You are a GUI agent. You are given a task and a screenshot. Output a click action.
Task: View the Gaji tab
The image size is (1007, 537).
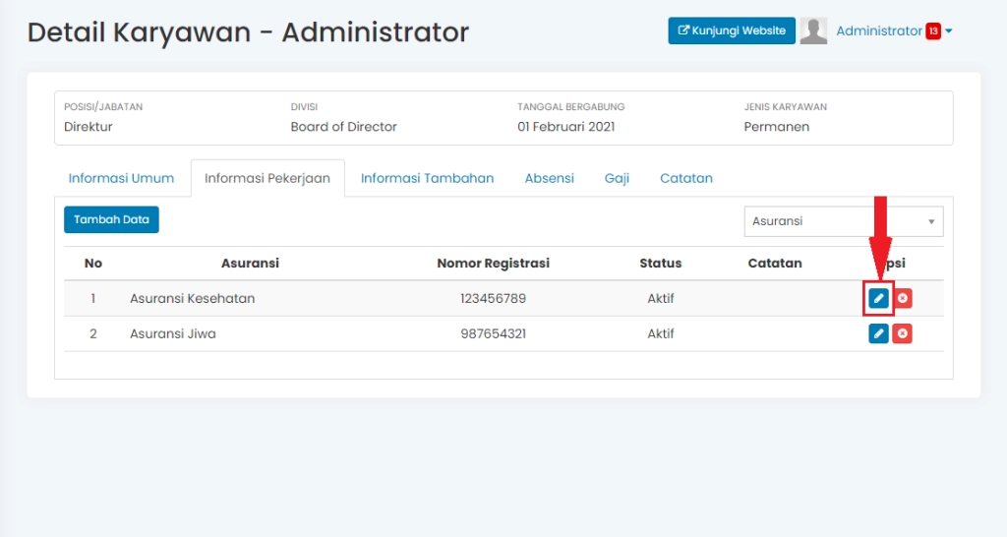point(617,178)
